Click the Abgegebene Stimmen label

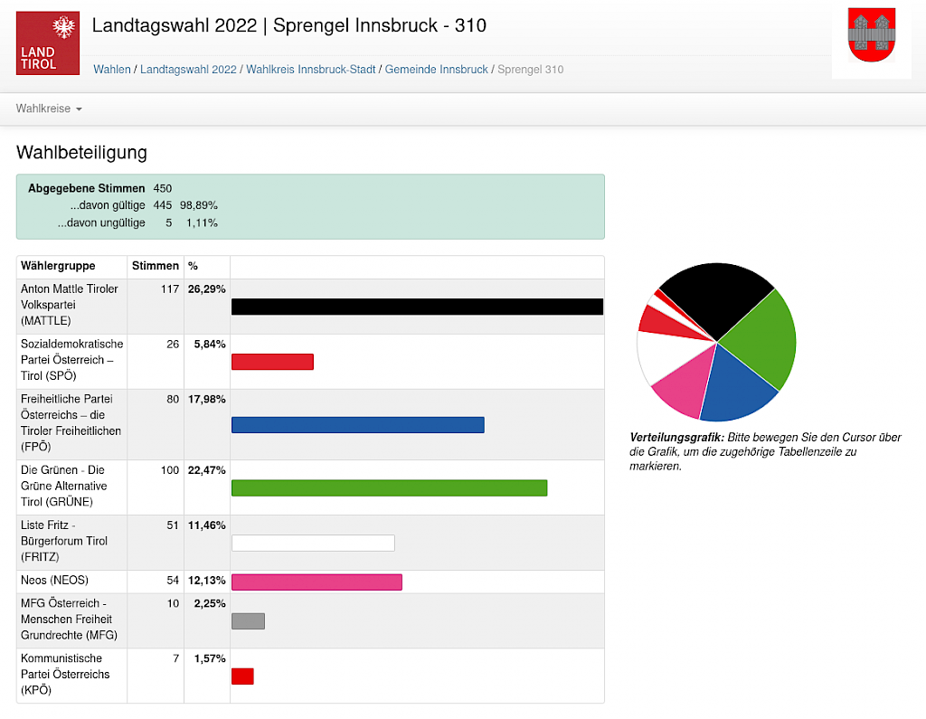tap(86, 188)
